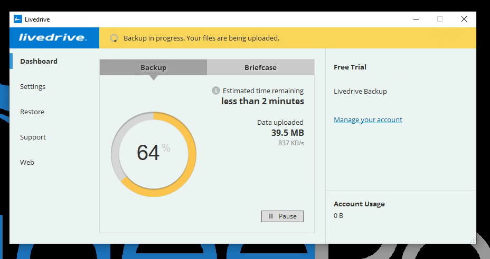Click the Livedrive app icon in title bar

pos(17,19)
